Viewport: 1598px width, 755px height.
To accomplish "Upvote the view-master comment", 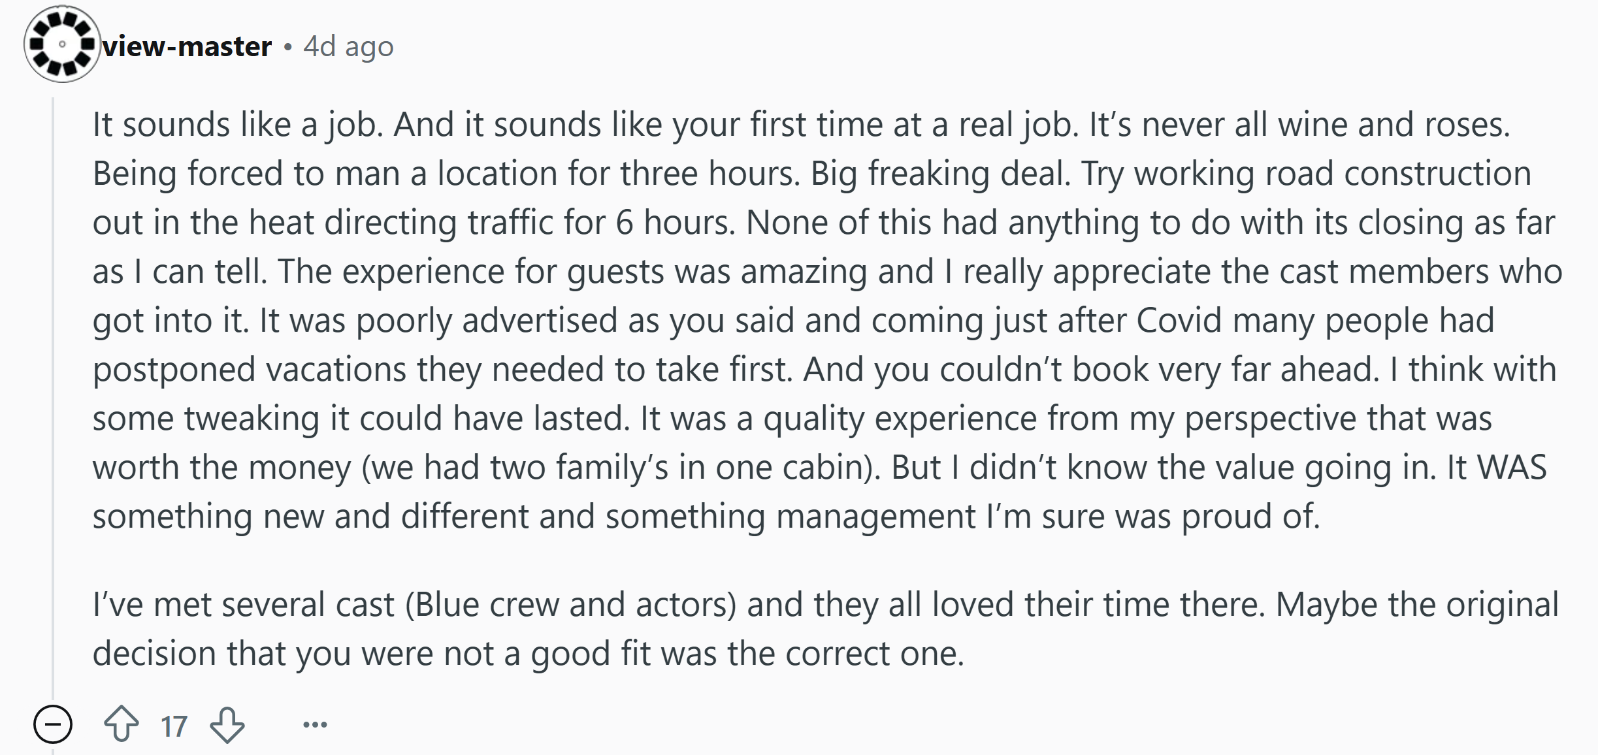I will 122,724.
